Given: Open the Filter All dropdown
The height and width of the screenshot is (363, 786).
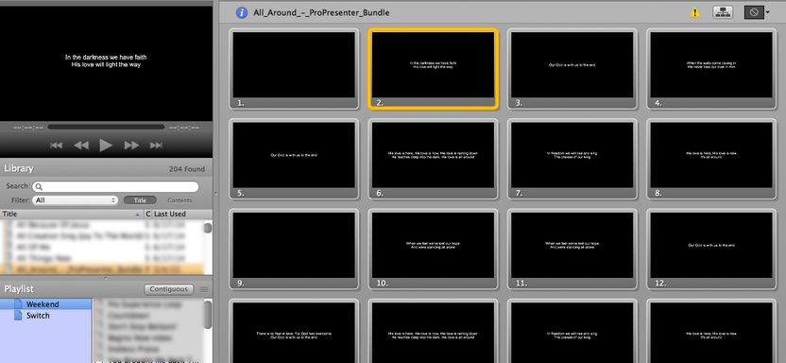Looking at the screenshot, I should (x=75, y=200).
